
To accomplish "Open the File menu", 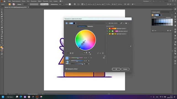I will click(x=9, y=1).
